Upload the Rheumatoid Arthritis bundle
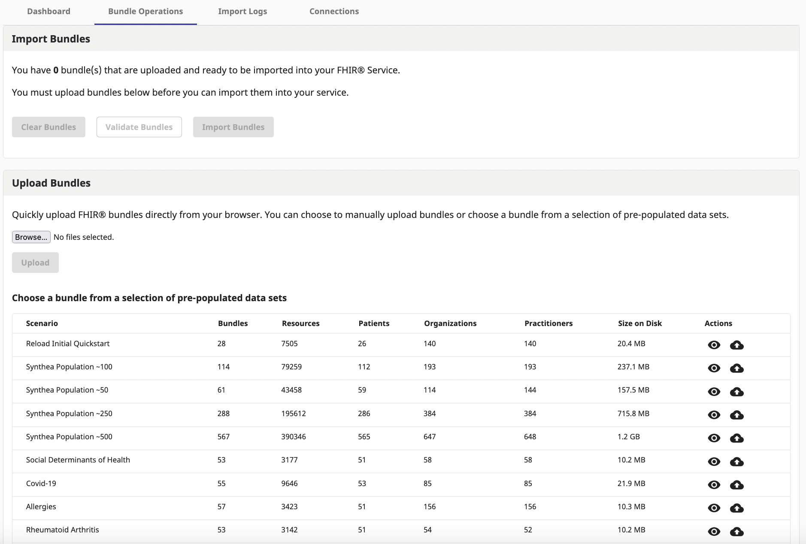Screen dimensions: 806x544 (736, 532)
